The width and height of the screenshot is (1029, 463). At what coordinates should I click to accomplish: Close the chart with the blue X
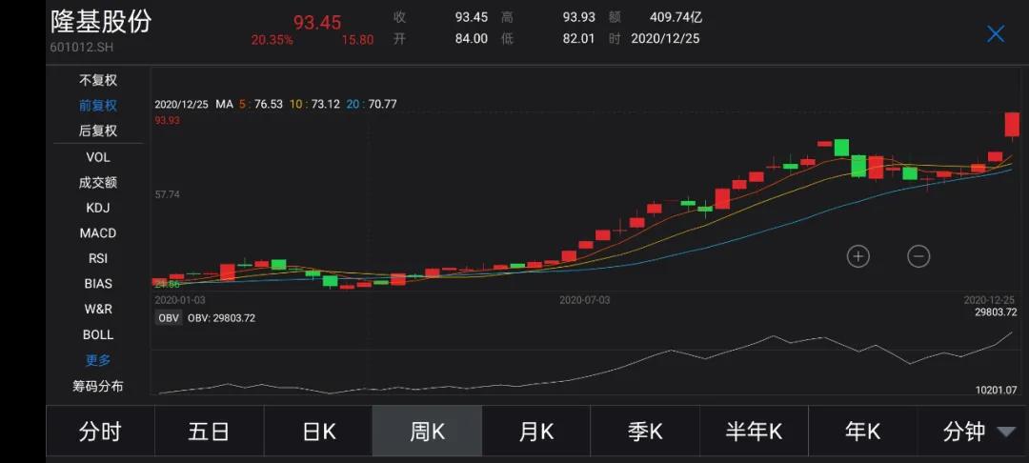click(x=996, y=34)
